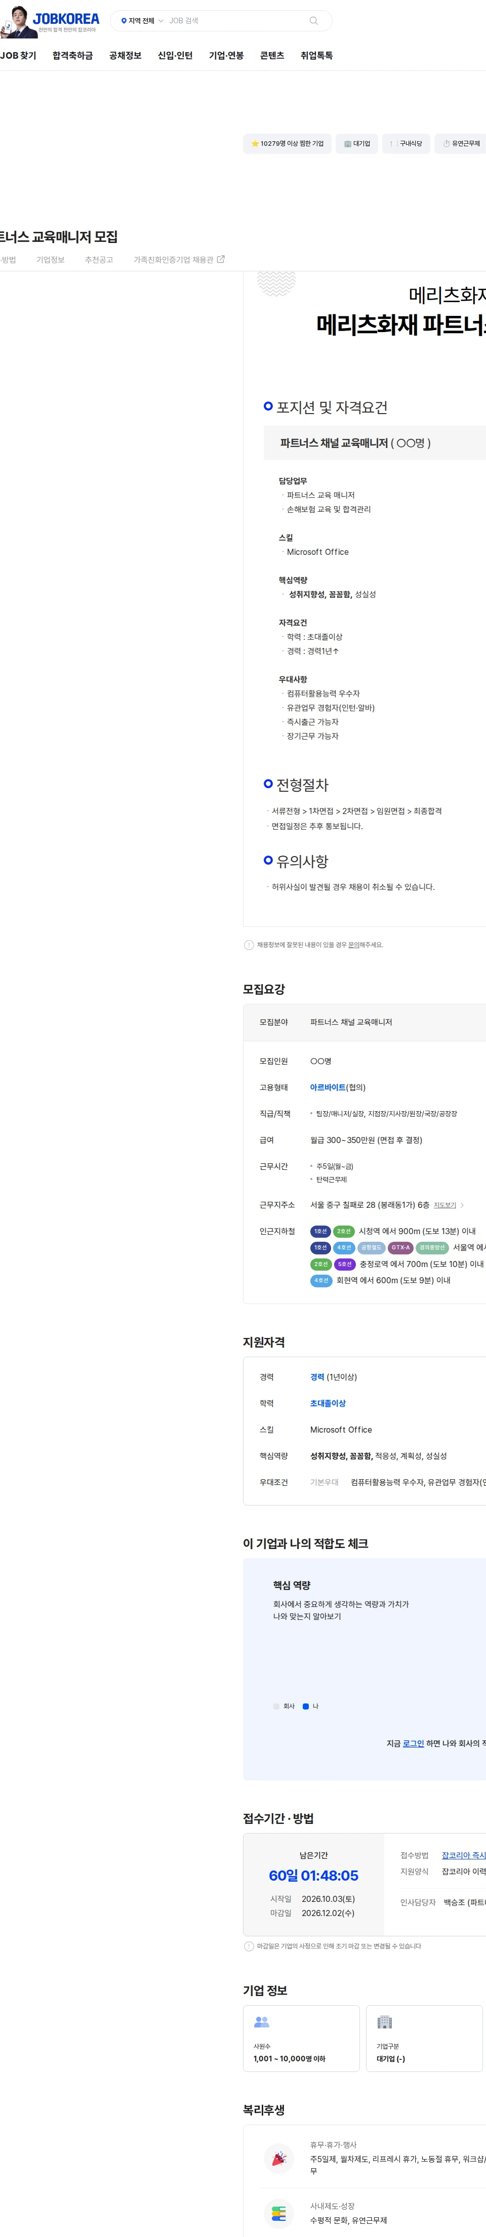486x2237 pixels.
Task: Click the 문의 link under the posting
Action: pos(354,945)
